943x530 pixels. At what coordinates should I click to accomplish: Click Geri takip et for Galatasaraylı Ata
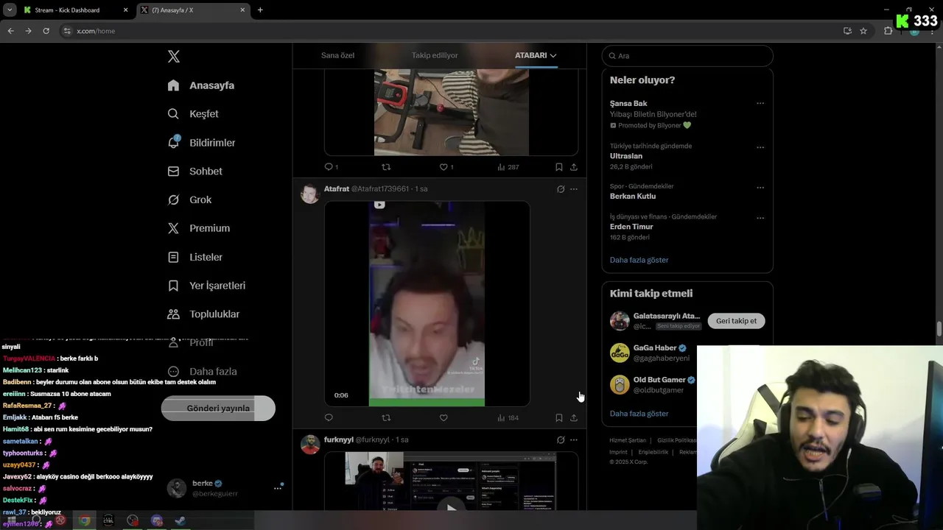point(736,321)
